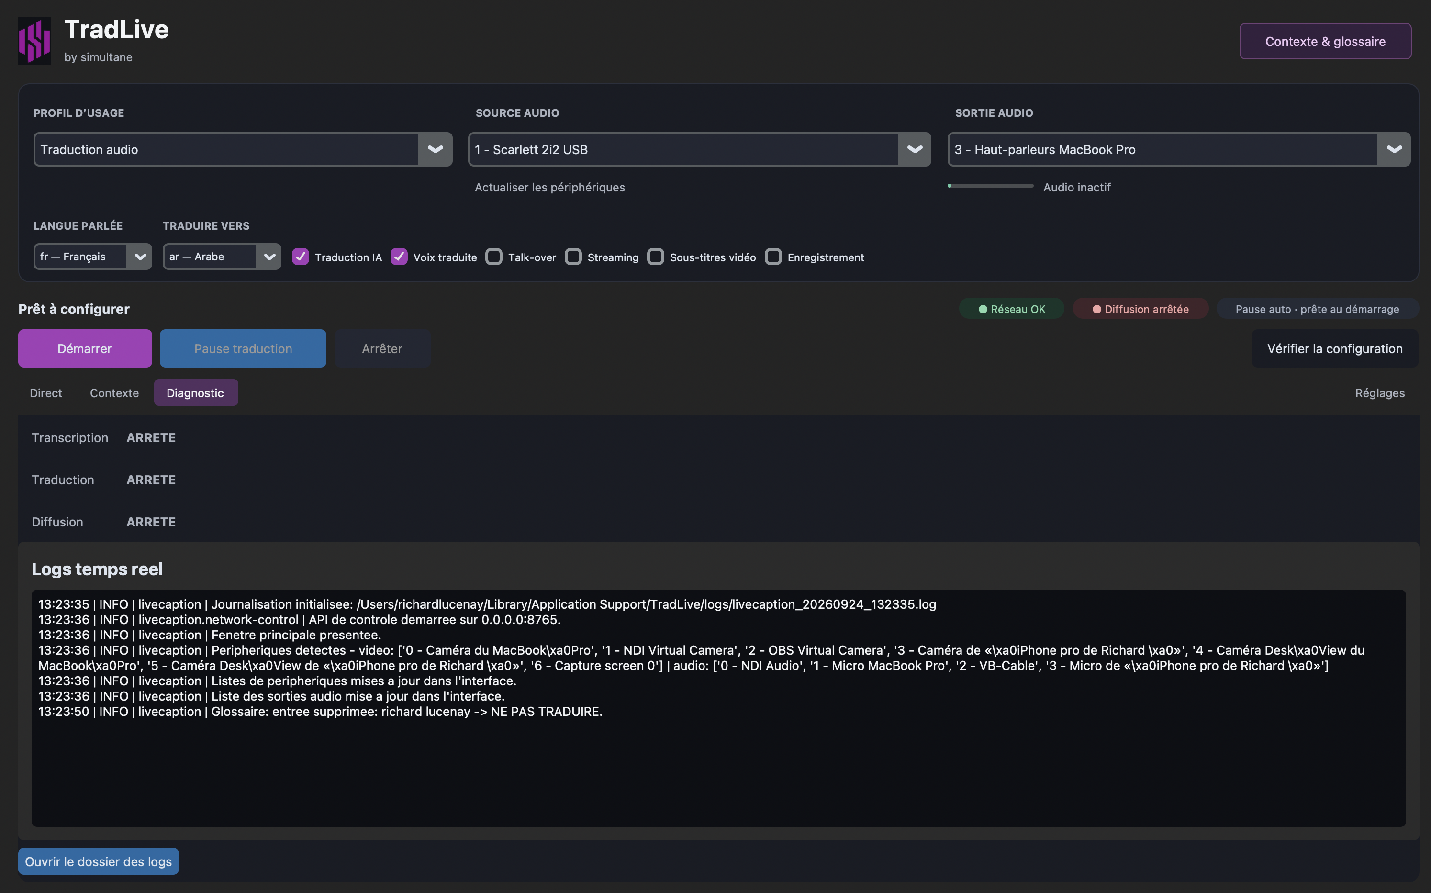Click the Pause traduction button
The width and height of the screenshot is (1431, 893).
point(243,348)
